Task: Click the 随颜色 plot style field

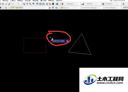Action: pos(125,8)
